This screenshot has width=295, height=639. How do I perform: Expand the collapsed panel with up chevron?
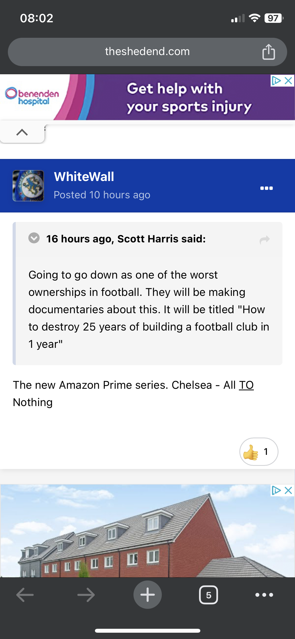[x=22, y=132]
